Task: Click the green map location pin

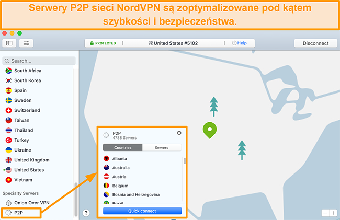Action: (x=210, y=130)
